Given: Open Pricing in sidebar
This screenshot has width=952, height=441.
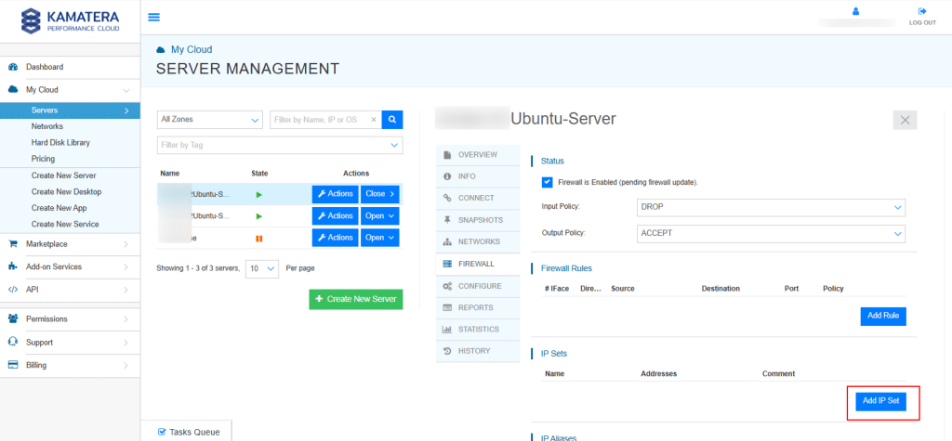Looking at the screenshot, I should point(43,159).
